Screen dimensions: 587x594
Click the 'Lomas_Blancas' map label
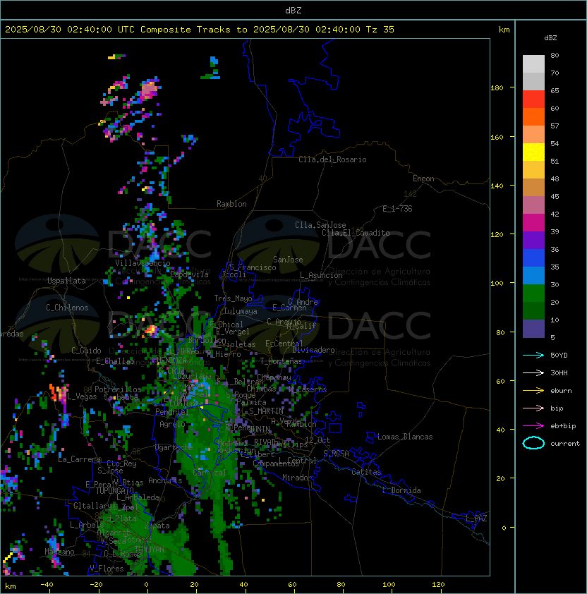[x=405, y=437]
